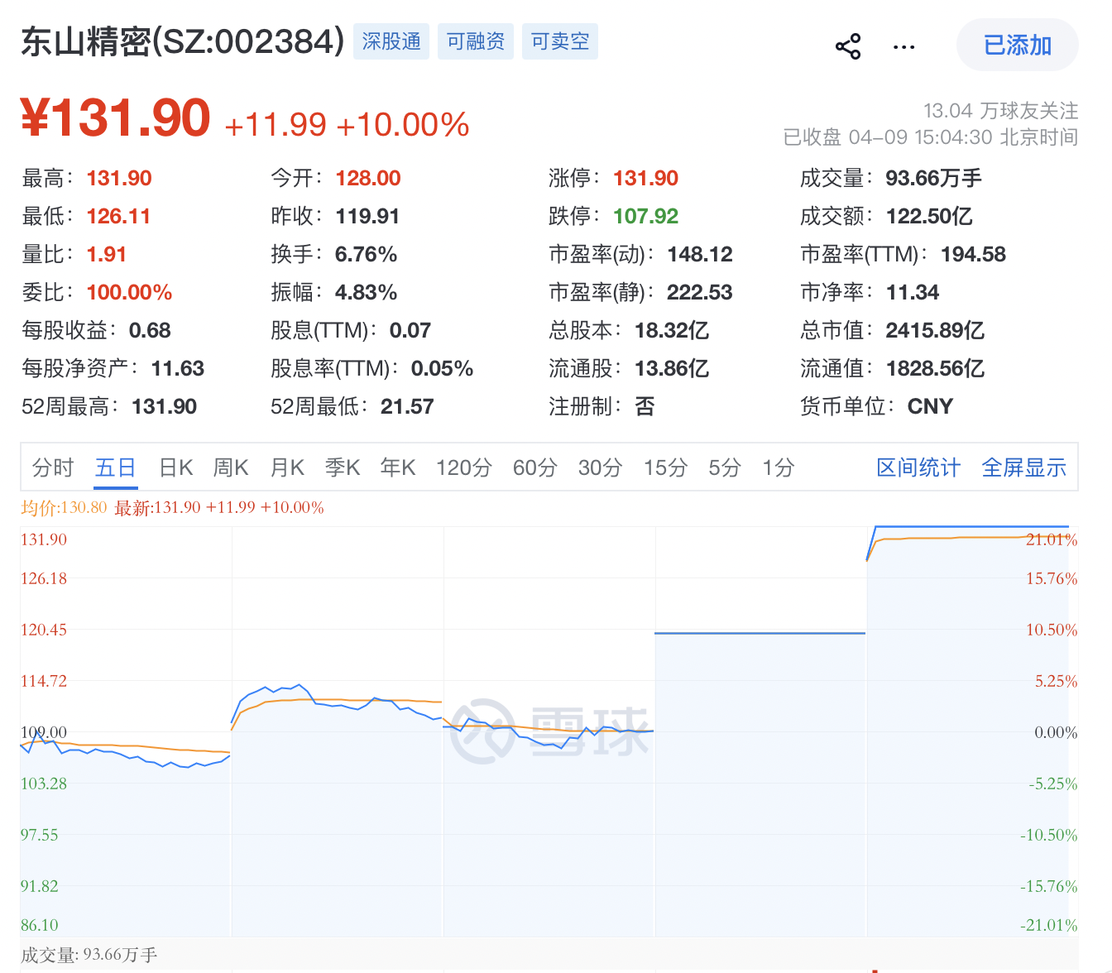
Task: Toggle the 已添加 watchlist button
Action: point(1017,45)
